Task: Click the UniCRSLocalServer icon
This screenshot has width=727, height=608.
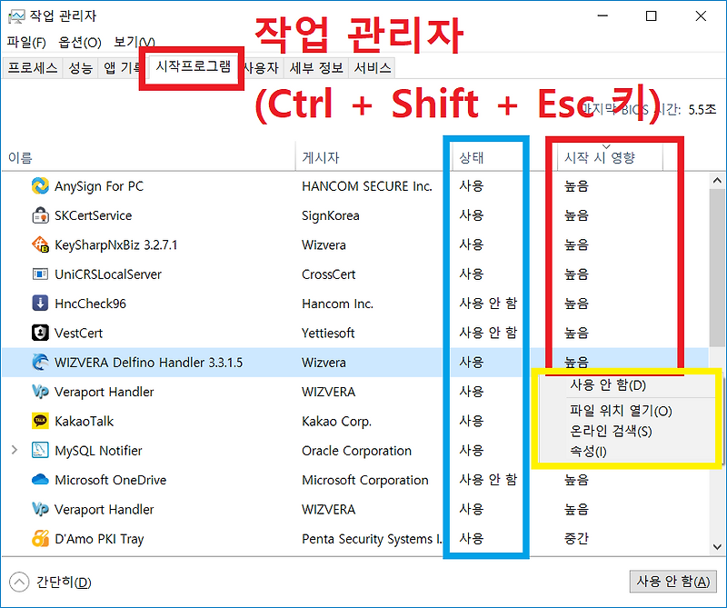Action: click(x=40, y=274)
